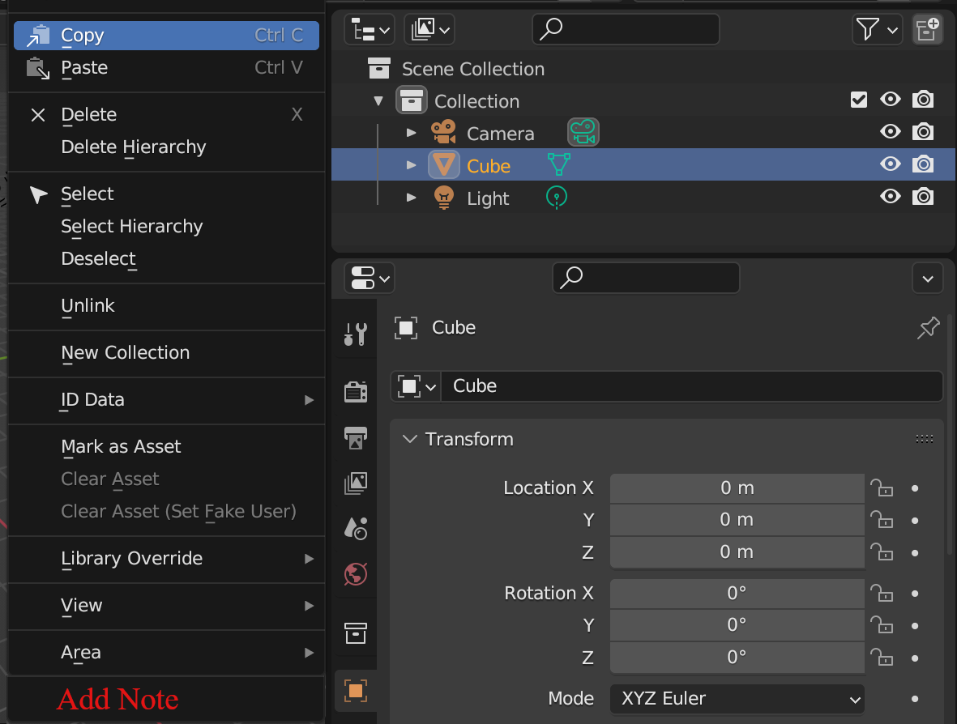Expand the Cube tree item
The image size is (957, 724).
pyautogui.click(x=412, y=164)
